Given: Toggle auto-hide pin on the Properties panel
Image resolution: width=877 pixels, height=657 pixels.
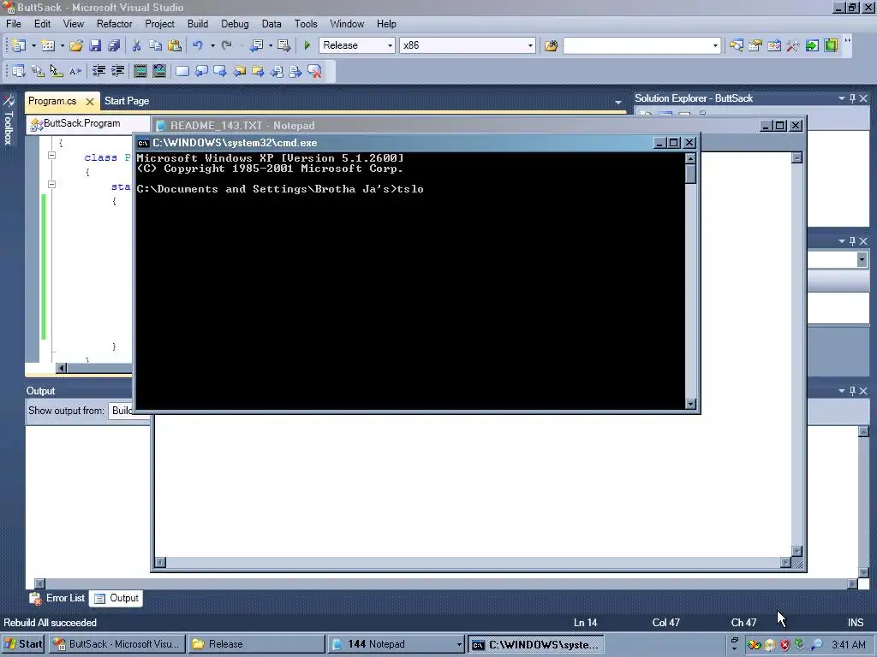Looking at the screenshot, I should click(x=852, y=240).
